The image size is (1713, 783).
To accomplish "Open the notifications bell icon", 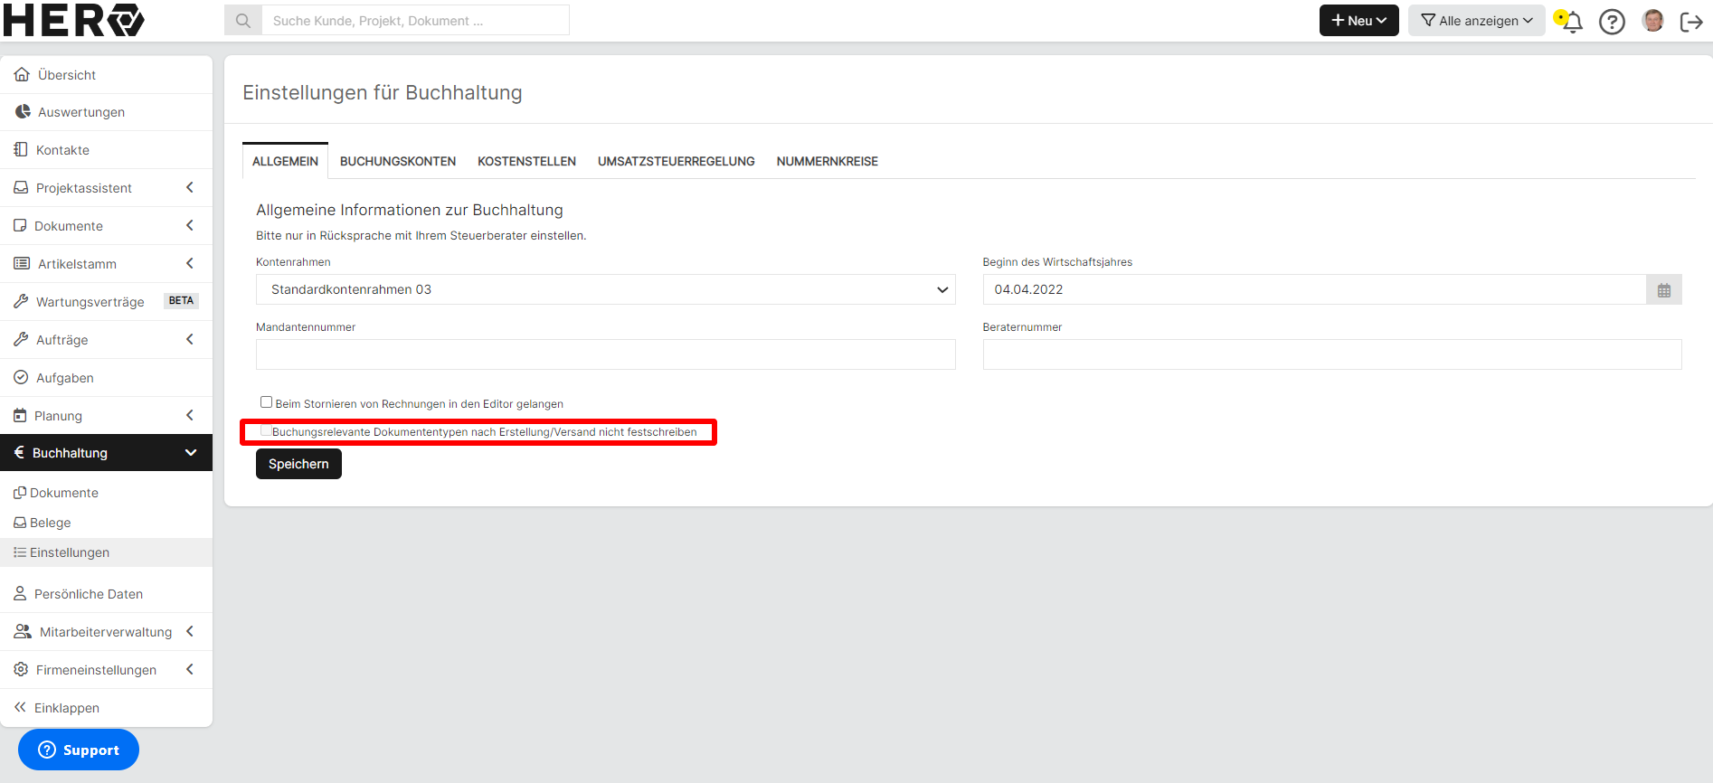I will (x=1571, y=21).
